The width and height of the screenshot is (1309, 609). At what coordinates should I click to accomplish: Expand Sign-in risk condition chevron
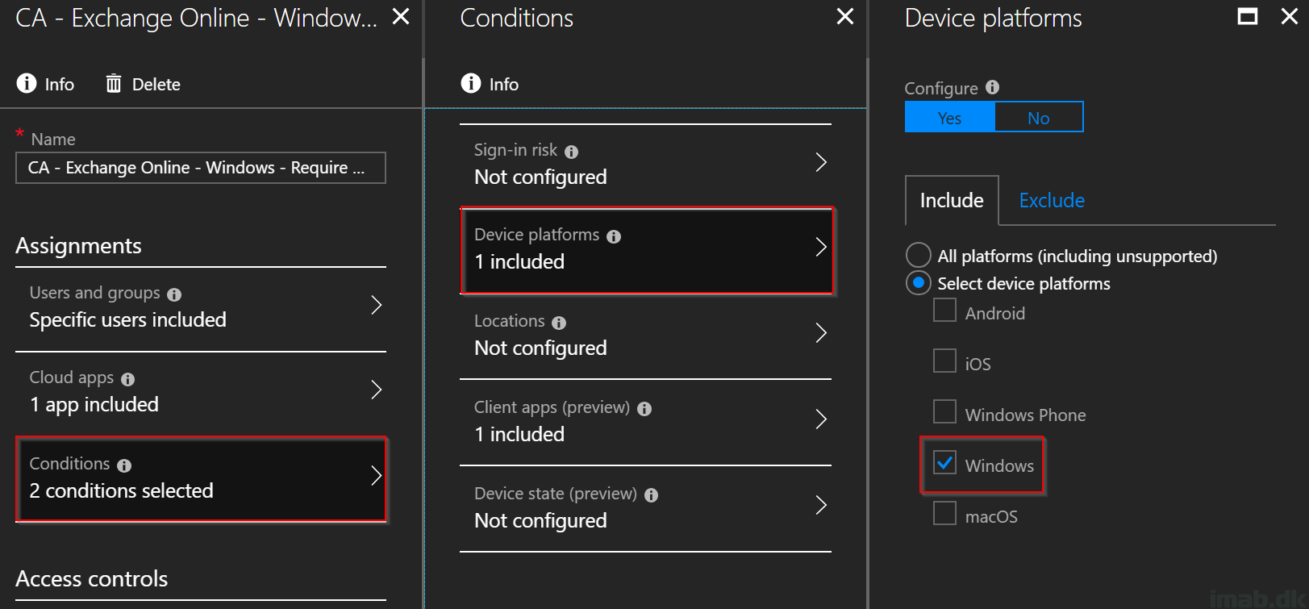point(821,162)
